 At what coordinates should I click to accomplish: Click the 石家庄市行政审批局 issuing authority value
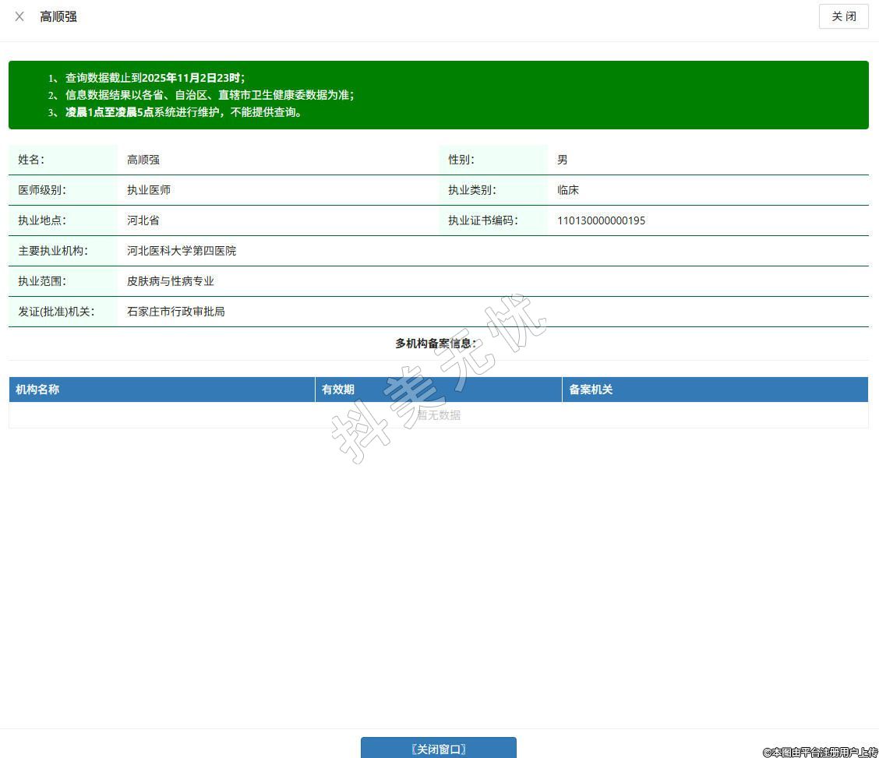coord(176,312)
